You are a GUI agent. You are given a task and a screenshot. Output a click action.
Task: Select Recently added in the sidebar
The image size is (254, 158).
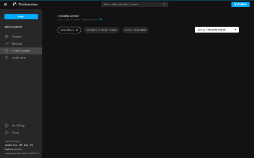pos(21,51)
